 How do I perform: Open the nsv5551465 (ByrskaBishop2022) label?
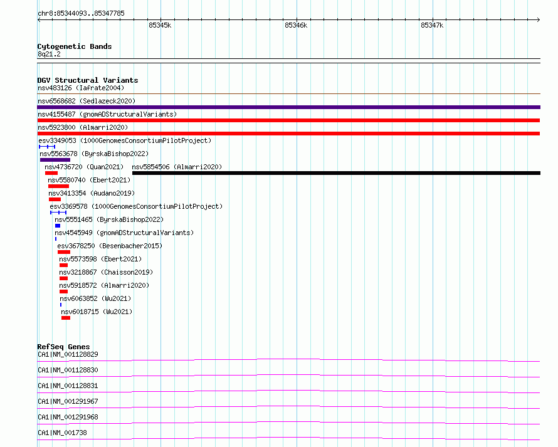[109, 219]
